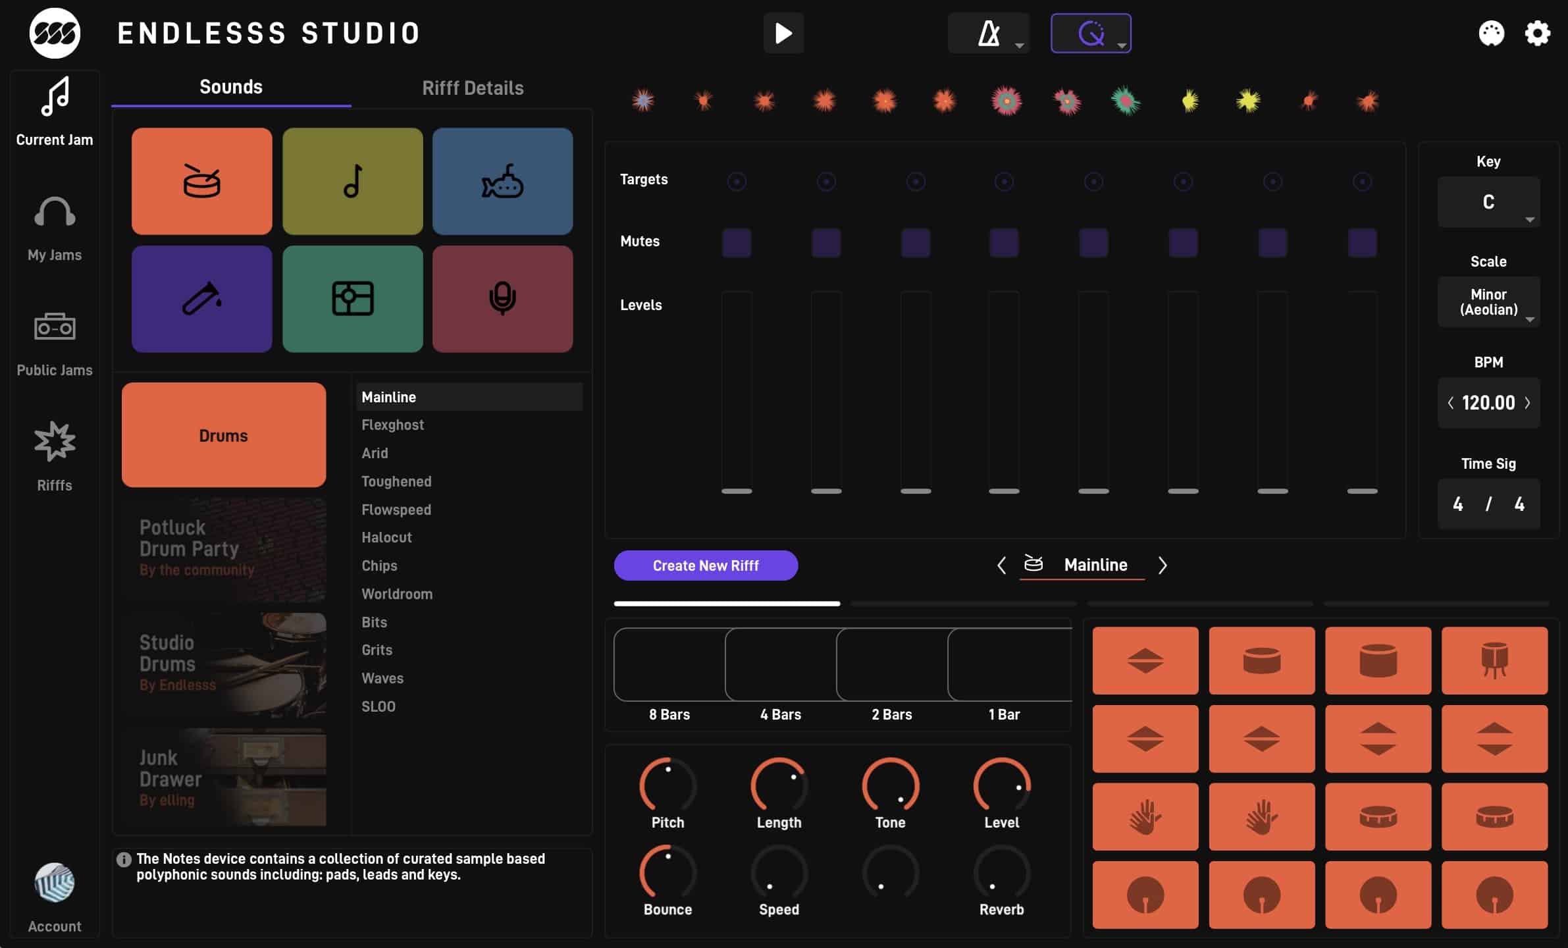Viewport: 1568px width, 948px height.
Task: Open the Rifffs section
Action: (x=55, y=457)
